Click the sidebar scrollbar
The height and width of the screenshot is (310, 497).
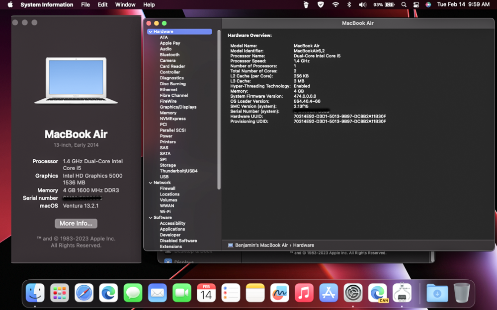point(219,110)
